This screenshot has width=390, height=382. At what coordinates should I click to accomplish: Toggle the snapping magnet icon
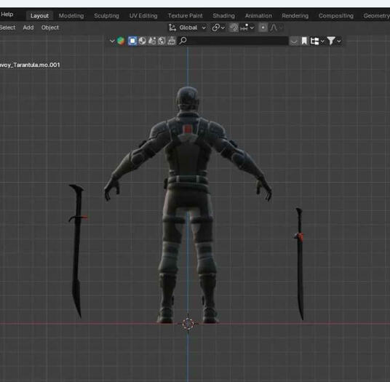(234, 28)
